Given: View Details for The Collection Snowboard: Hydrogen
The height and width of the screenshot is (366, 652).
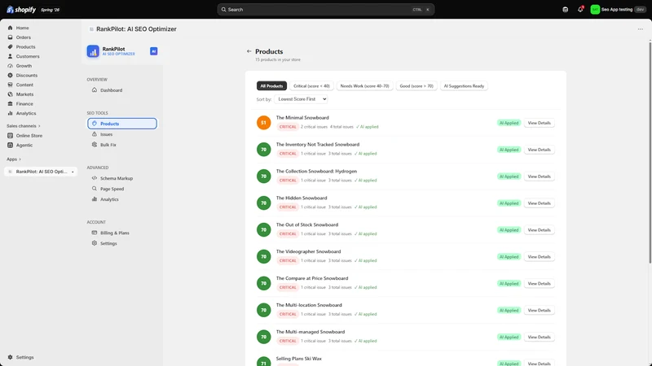Looking at the screenshot, I should pos(539,176).
